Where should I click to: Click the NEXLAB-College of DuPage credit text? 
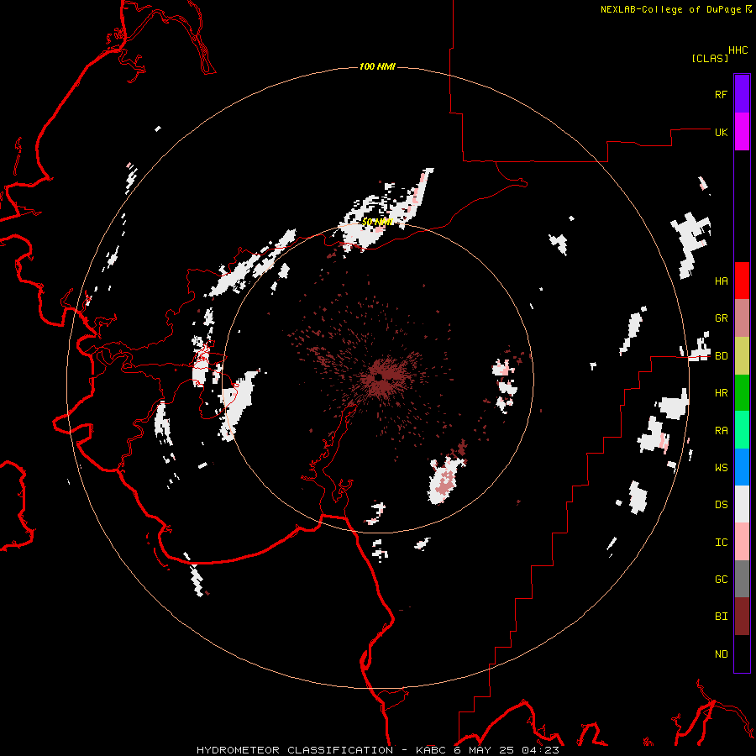670,9
